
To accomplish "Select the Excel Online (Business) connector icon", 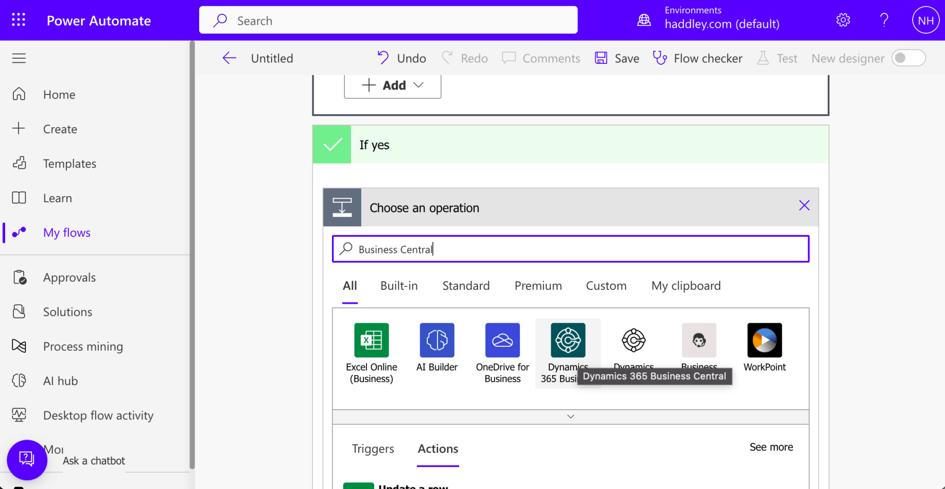I will 371,340.
